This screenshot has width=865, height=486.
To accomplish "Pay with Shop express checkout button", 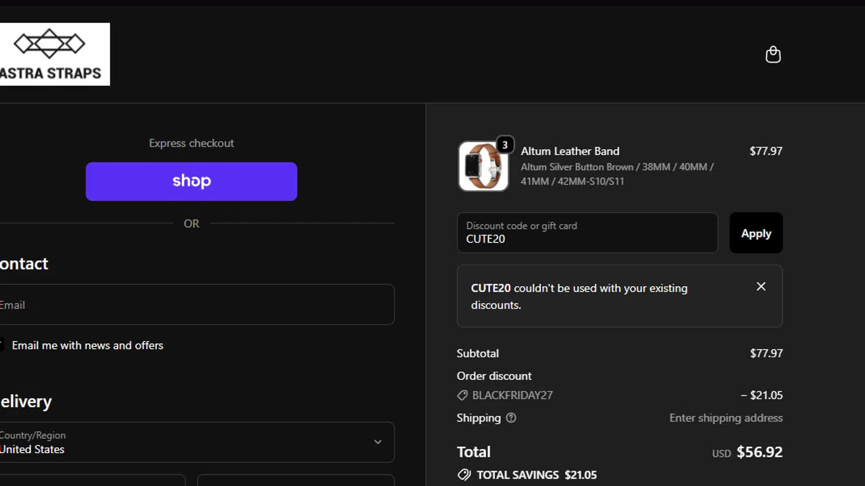I will [191, 181].
